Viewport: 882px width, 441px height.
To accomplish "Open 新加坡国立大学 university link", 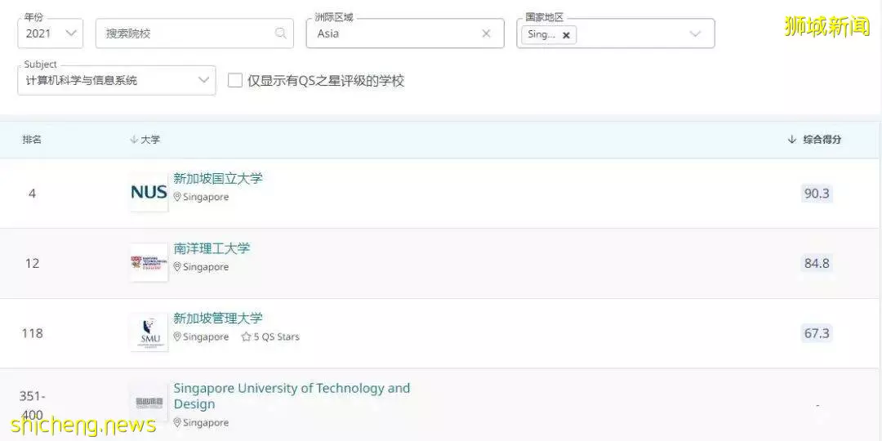I will tap(218, 178).
